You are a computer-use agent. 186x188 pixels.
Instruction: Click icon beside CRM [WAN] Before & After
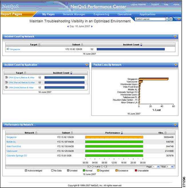pyautogui.click(x=6, y=87)
